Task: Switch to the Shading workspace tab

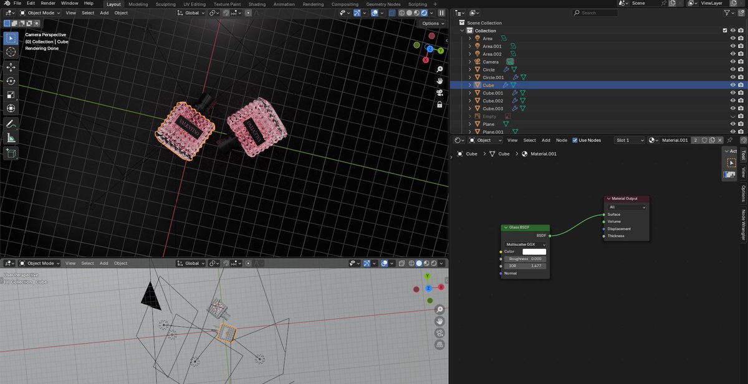Action: point(257,4)
